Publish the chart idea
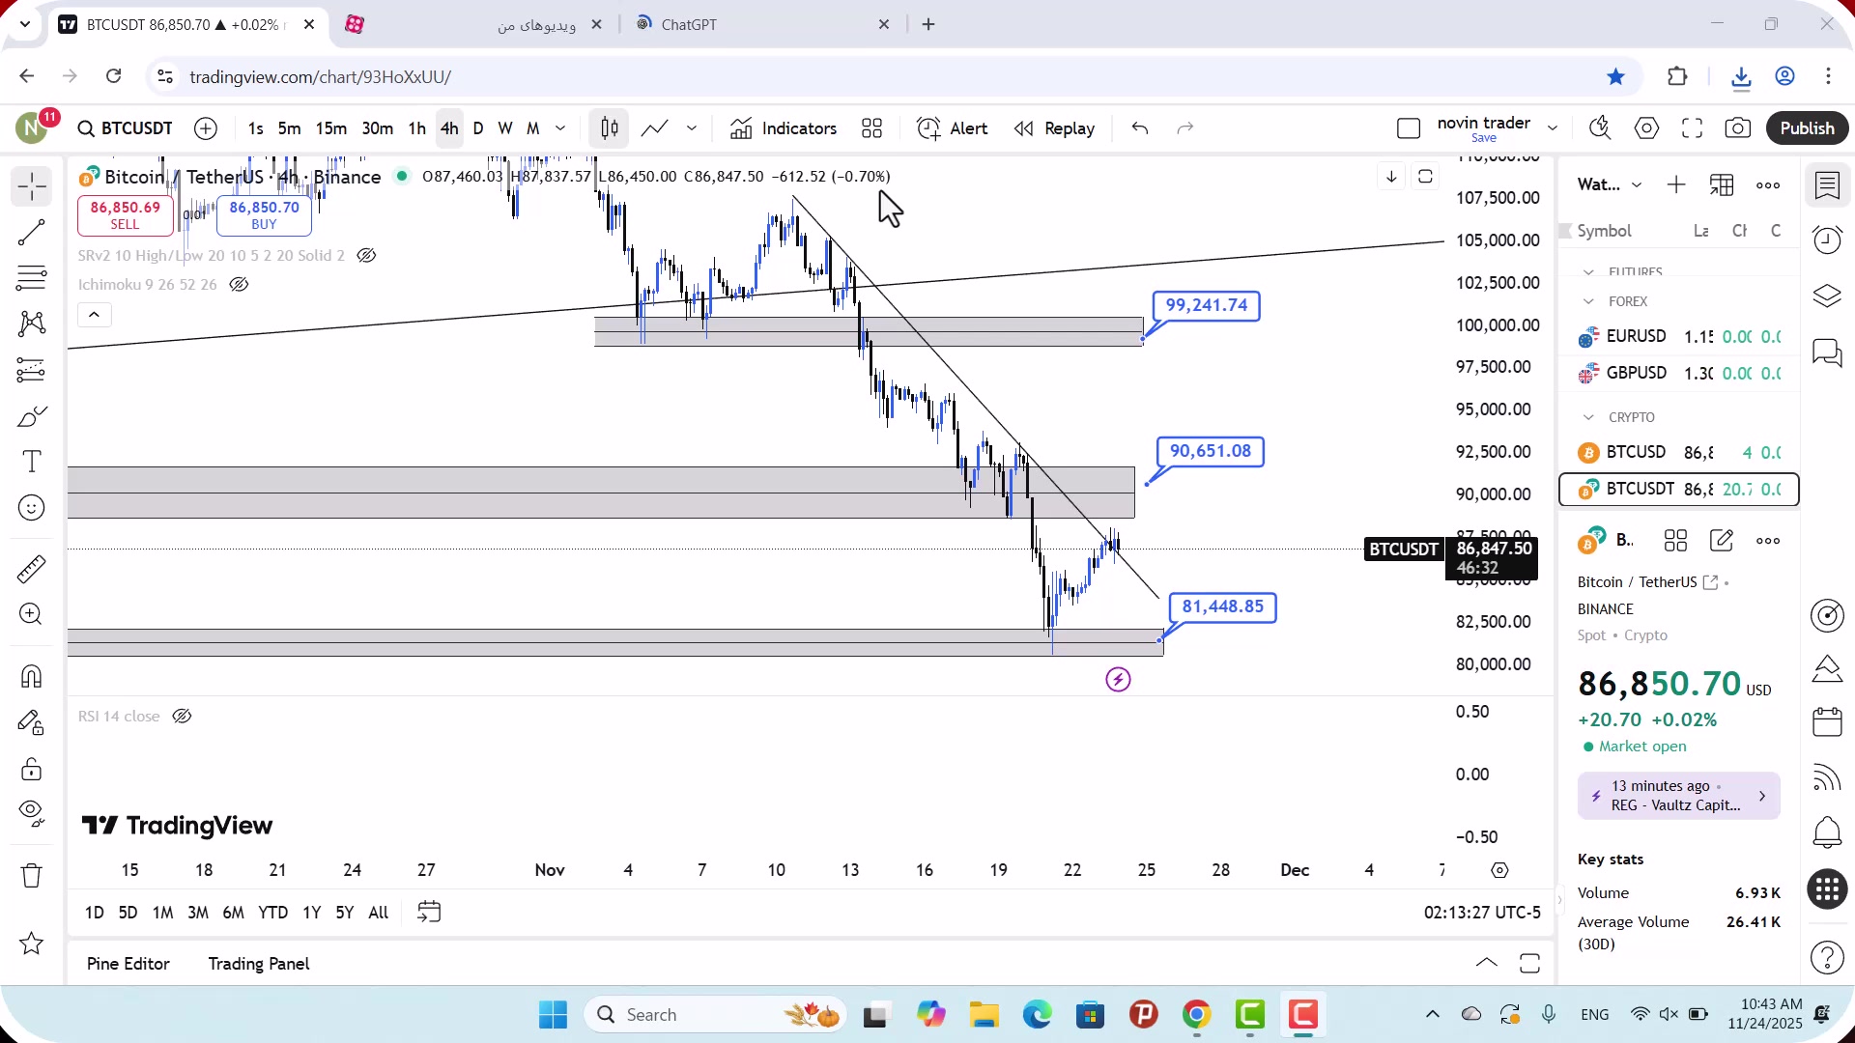 pyautogui.click(x=1807, y=128)
